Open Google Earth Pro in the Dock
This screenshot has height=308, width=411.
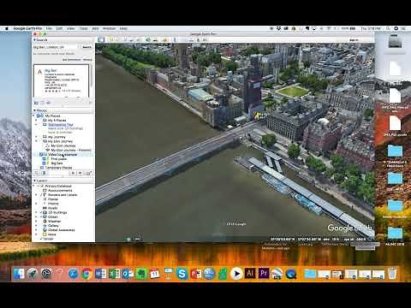pyautogui.click(x=277, y=274)
